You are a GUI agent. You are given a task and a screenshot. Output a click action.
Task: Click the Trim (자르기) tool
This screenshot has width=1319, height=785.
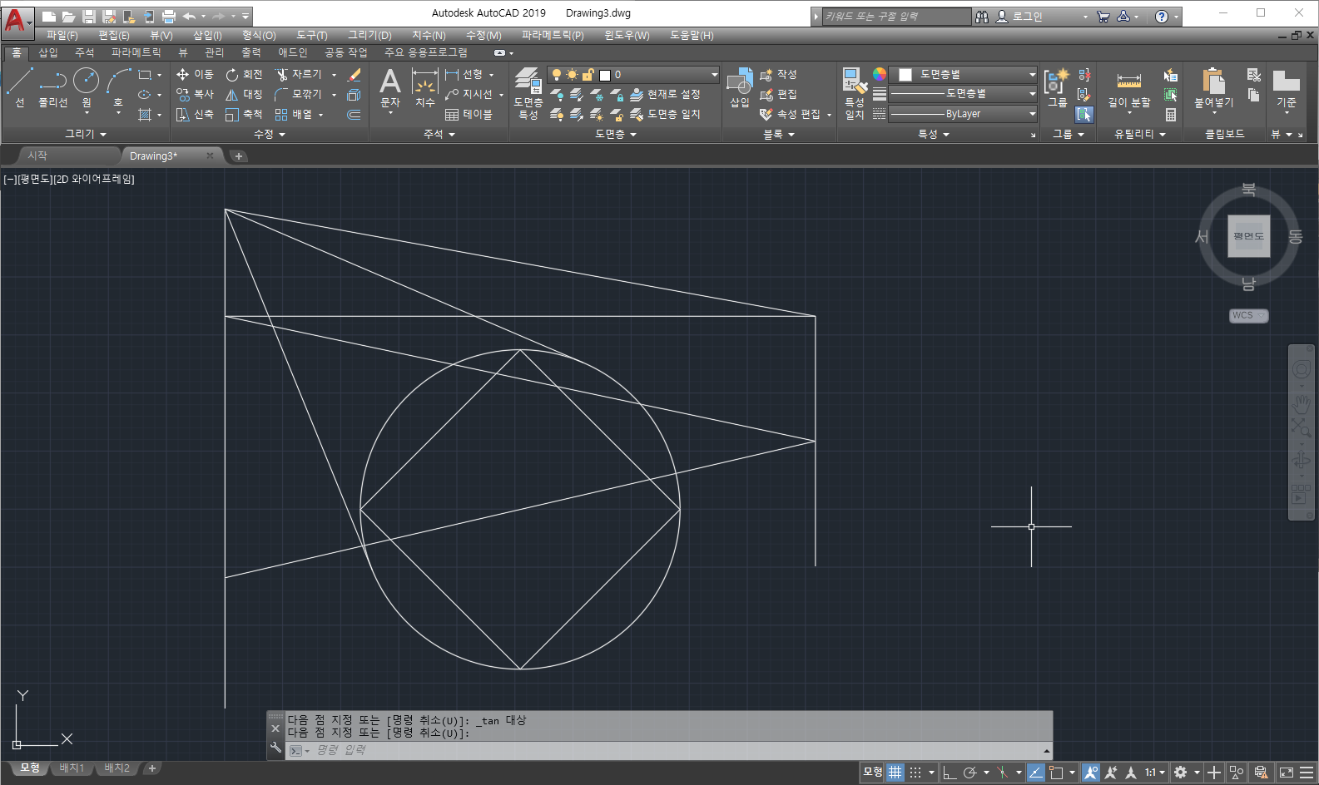[x=298, y=74]
